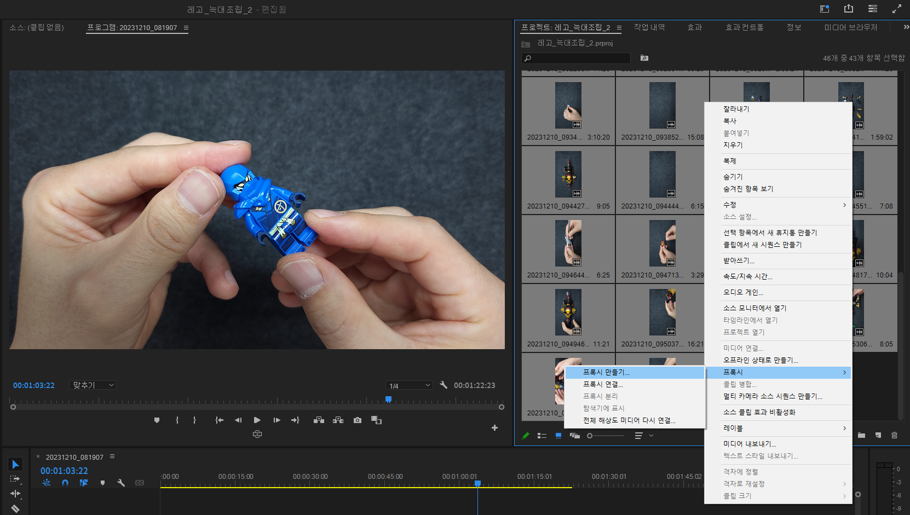Click the project search input field
910x515 pixels.
coord(576,58)
